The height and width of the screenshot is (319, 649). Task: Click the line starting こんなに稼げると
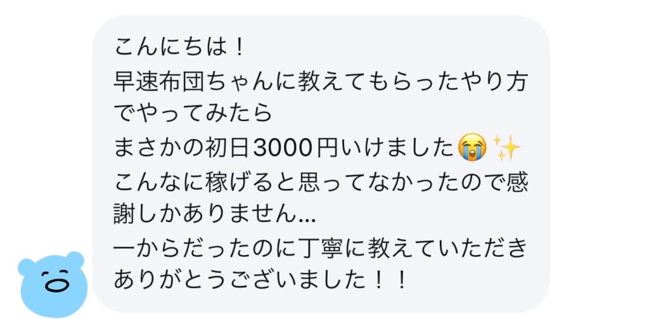[x=321, y=182]
